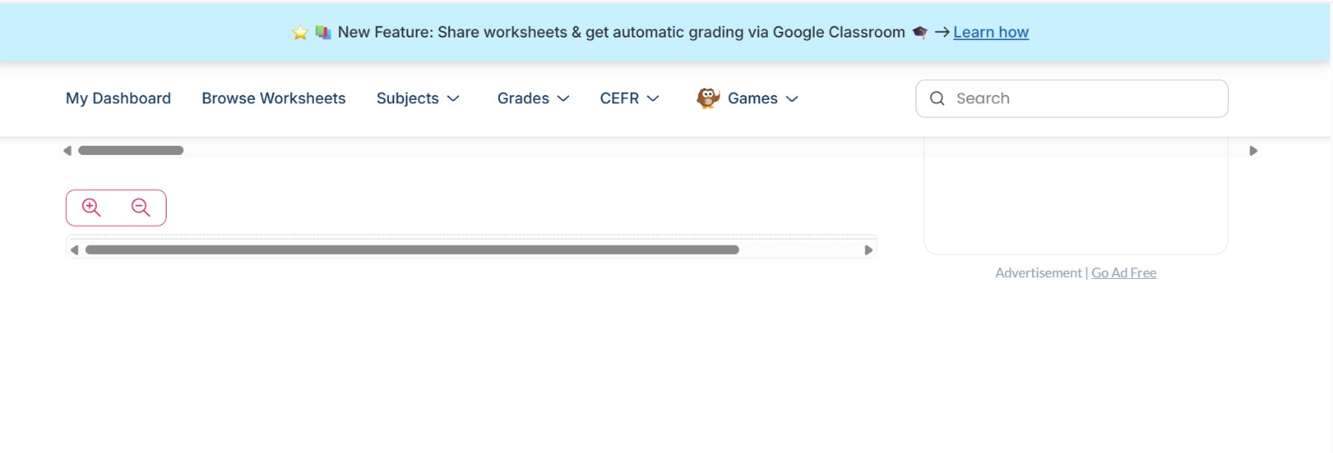Open Browse Worksheets page
The width and height of the screenshot is (1333, 453).
tap(273, 98)
